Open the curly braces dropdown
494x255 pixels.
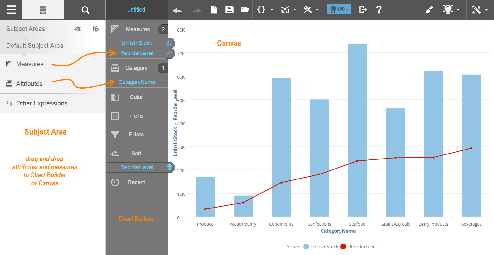pyautogui.click(x=265, y=10)
